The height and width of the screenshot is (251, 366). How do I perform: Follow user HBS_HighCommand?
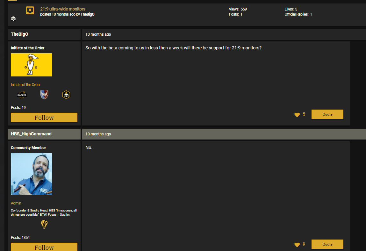[44, 247]
